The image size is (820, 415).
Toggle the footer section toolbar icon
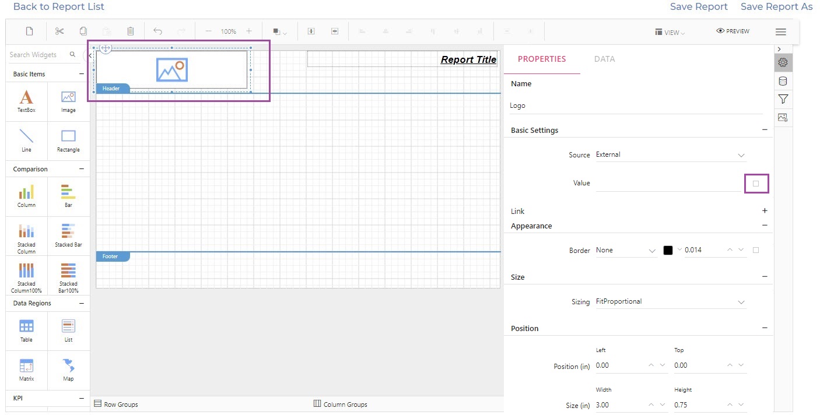[x=335, y=31]
